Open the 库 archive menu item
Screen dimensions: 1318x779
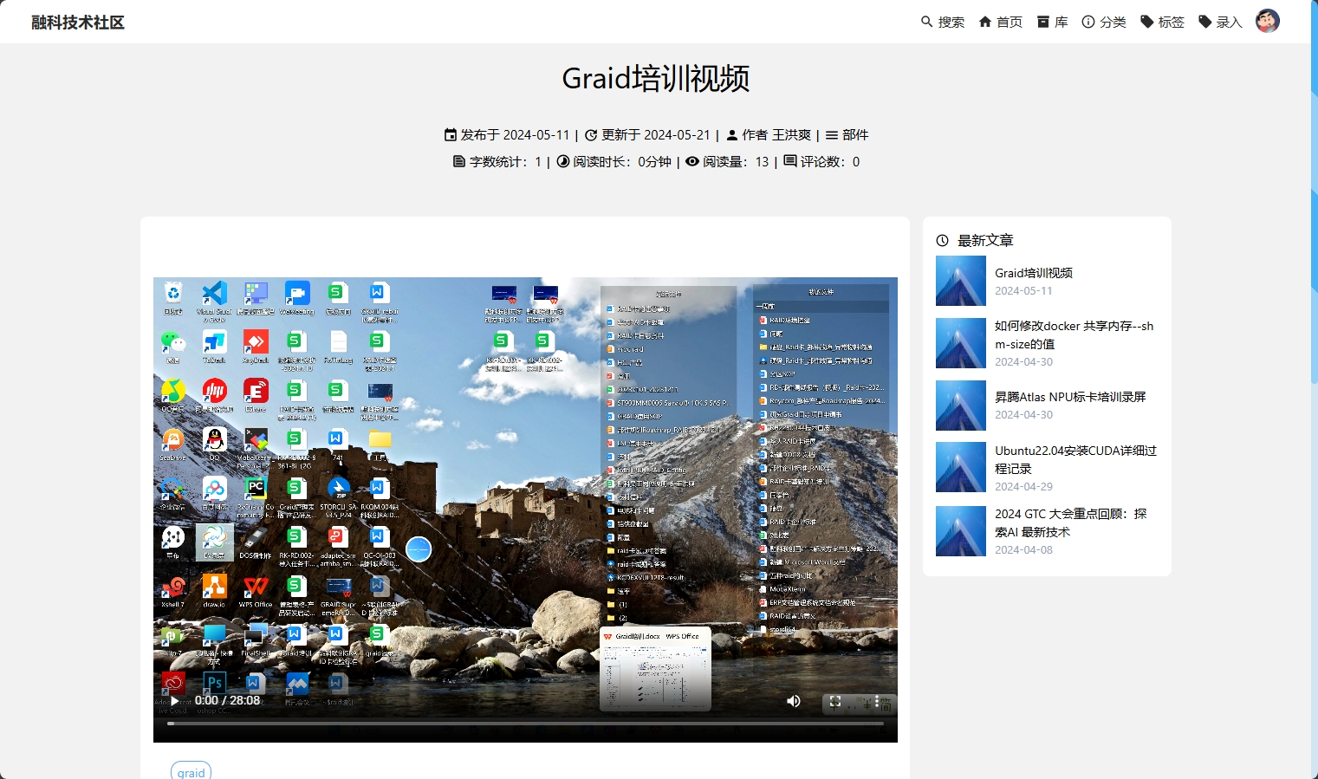tap(1052, 22)
